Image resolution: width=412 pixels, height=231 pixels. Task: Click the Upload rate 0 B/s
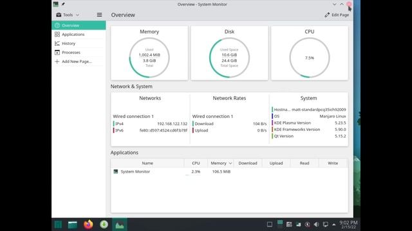[x=262, y=130]
